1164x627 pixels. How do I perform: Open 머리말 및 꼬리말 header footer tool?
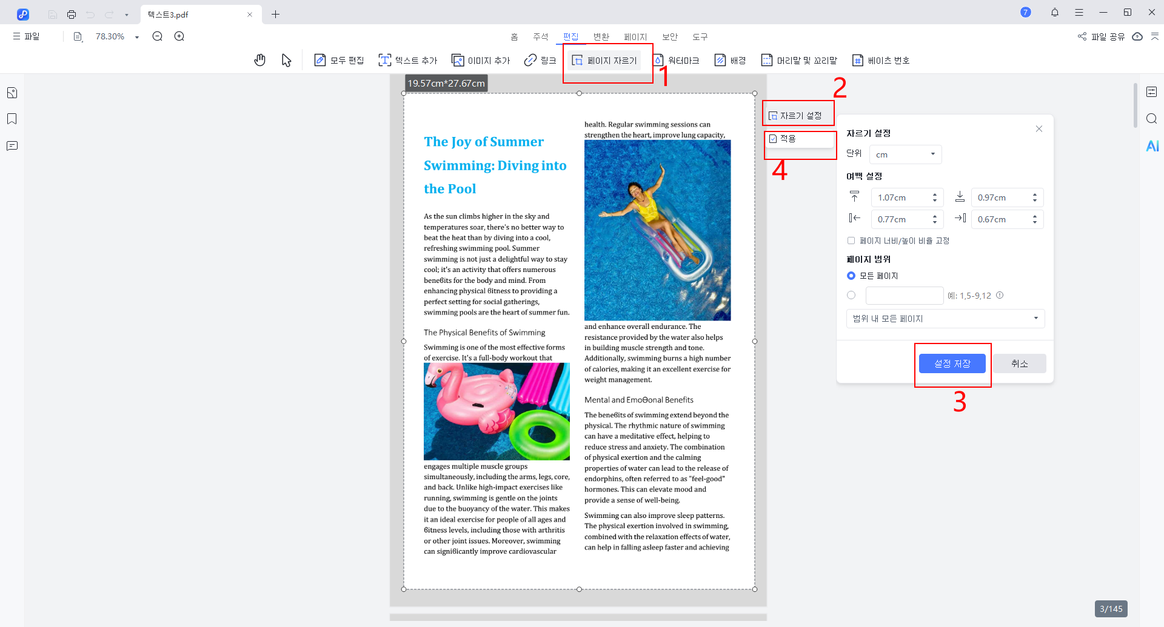[799, 60]
